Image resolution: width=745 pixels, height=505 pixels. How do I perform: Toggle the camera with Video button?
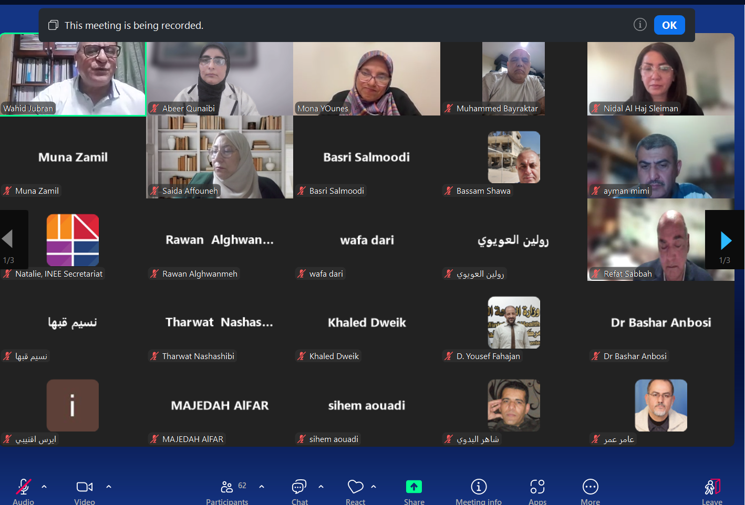click(85, 487)
